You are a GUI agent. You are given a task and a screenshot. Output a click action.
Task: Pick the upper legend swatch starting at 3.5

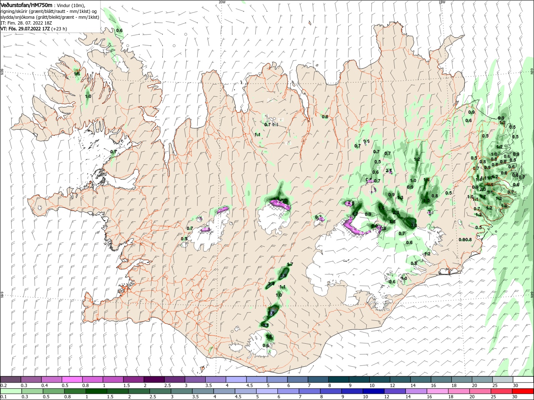coord(215,380)
